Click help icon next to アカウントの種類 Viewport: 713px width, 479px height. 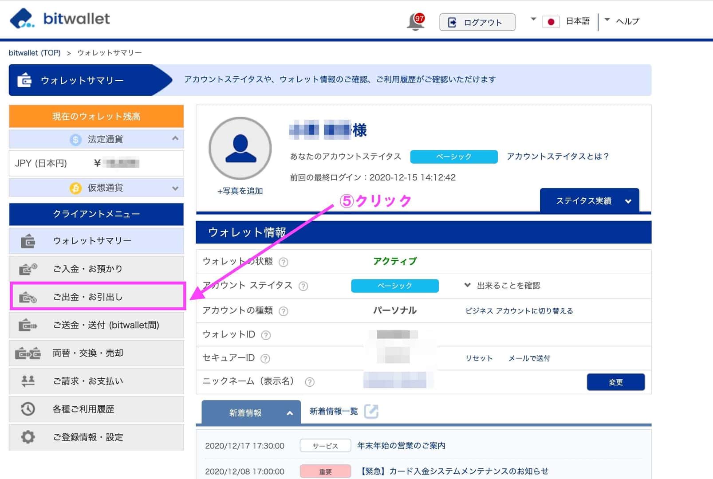[283, 311]
